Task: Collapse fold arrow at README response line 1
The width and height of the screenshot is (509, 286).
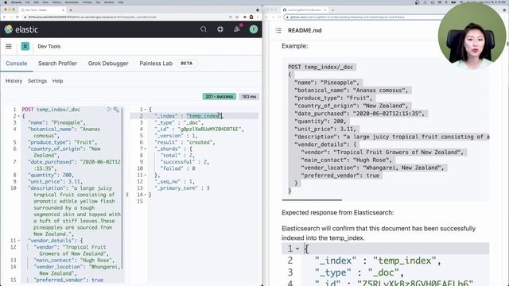Action: (297, 249)
